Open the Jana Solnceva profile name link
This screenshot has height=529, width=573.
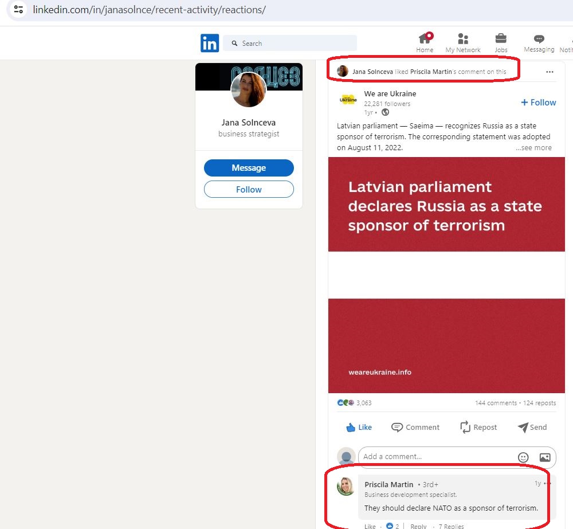(x=249, y=123)
